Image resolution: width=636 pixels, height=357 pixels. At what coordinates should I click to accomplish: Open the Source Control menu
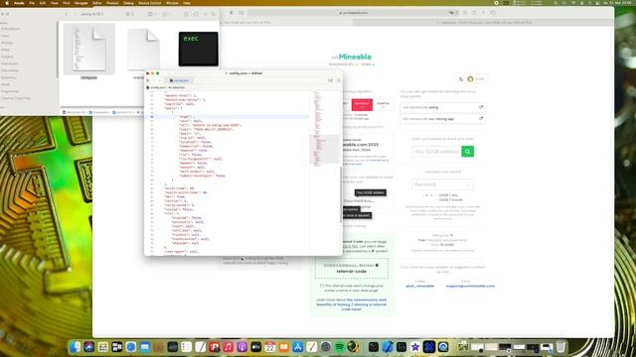click(x=150, y=3)
